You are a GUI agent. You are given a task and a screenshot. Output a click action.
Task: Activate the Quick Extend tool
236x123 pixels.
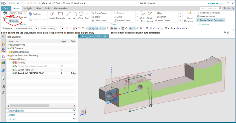(x=150, y=17)
